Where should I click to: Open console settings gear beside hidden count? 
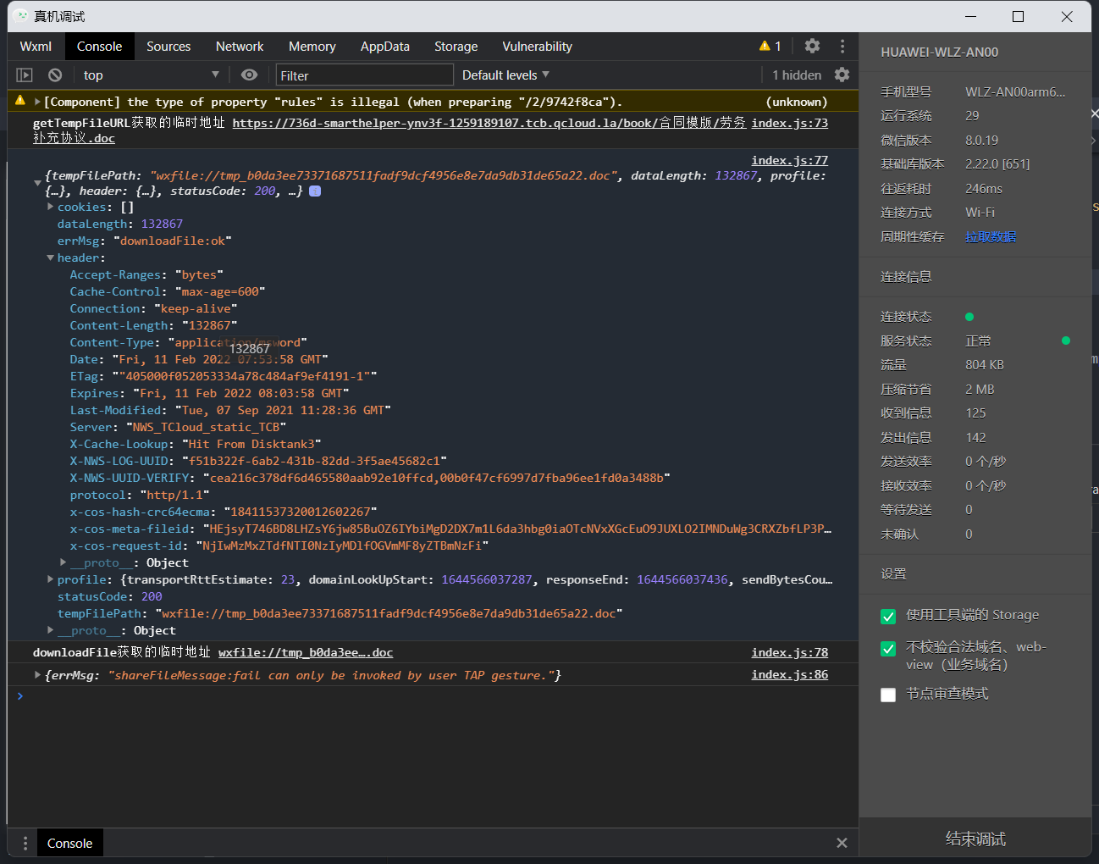click(842, 75)
